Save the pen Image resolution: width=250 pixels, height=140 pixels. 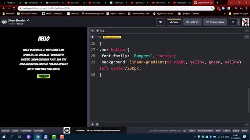tap(174, 22)
